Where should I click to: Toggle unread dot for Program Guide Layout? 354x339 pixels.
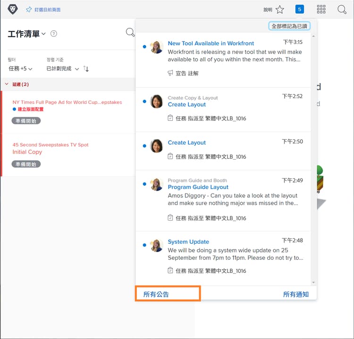click(x=144, y=184)
